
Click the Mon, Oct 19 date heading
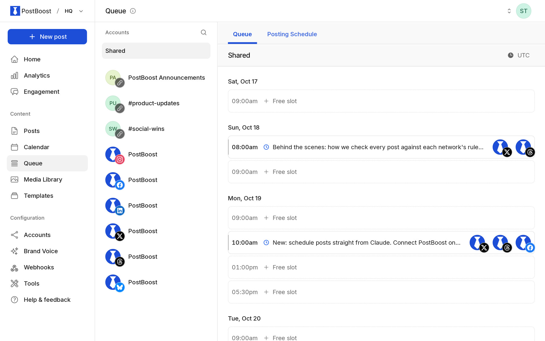tap(244, 198)
